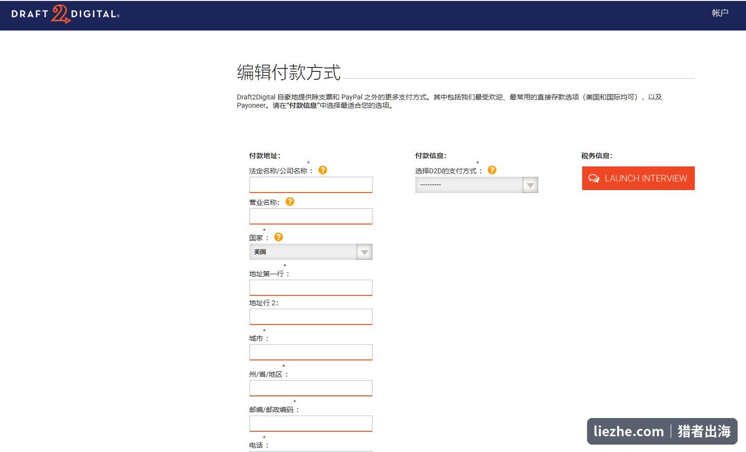The image size is (746, 452).
Task: Click help icon next to 国家
Action: point(279,237)
